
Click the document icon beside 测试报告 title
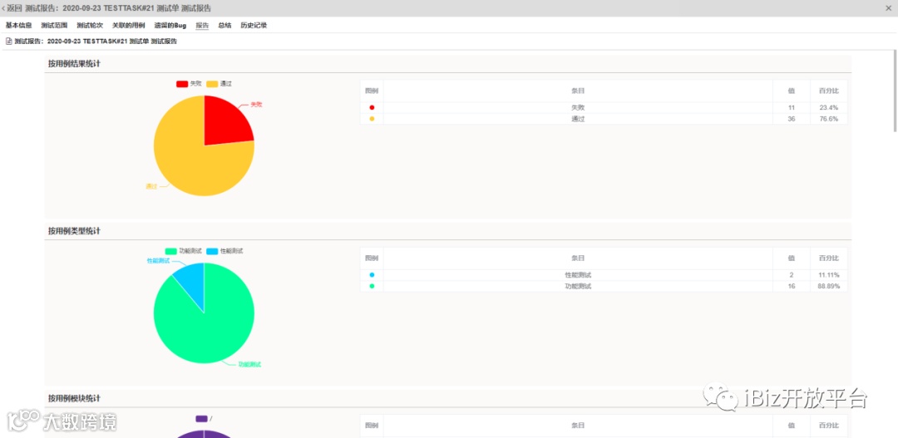pos(8,42)
